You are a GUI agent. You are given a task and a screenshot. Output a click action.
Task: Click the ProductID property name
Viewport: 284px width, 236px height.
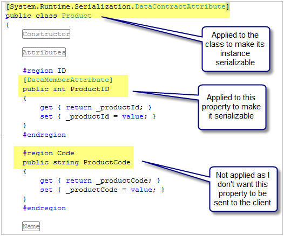90,89
